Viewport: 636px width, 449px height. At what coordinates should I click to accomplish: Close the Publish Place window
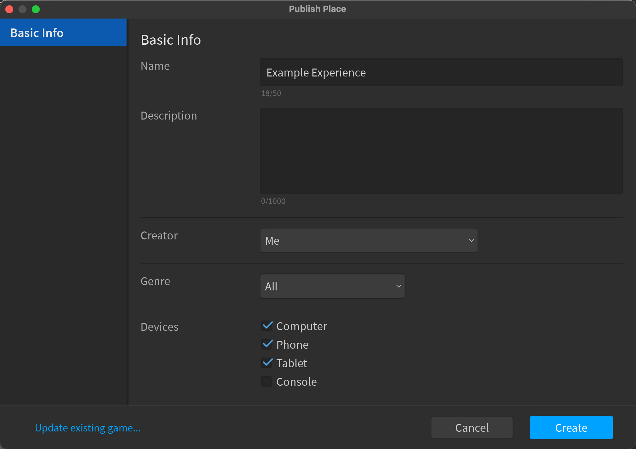[9, 9]
